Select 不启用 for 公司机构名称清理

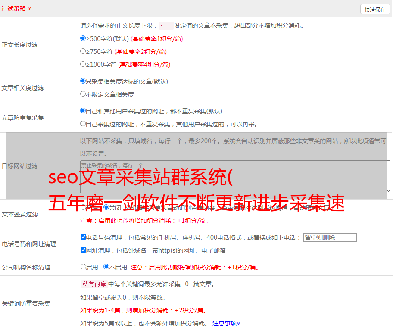coord(106,267)
